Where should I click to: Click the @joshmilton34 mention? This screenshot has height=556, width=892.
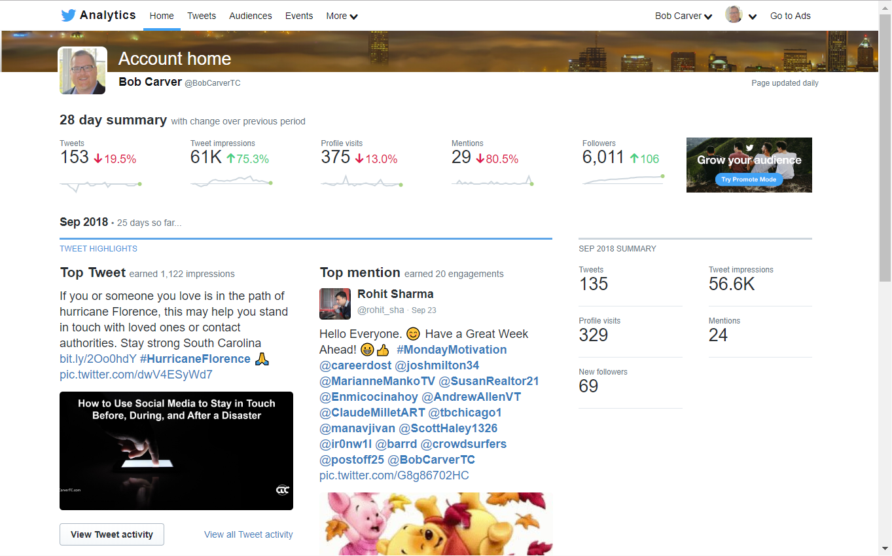coord(437,365)
